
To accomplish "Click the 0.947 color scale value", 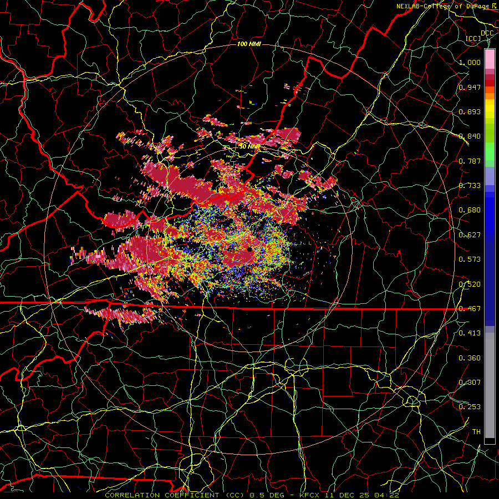I will [470, 87].
